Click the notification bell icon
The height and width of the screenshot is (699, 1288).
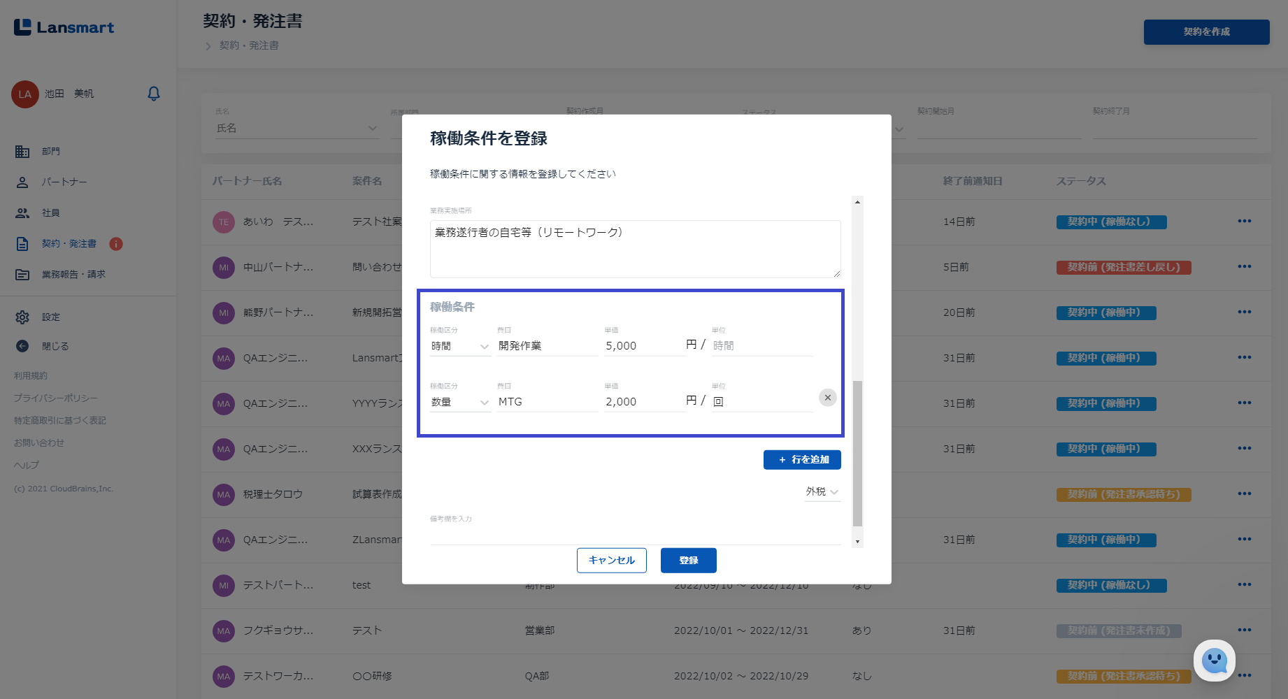click(154, 94)
